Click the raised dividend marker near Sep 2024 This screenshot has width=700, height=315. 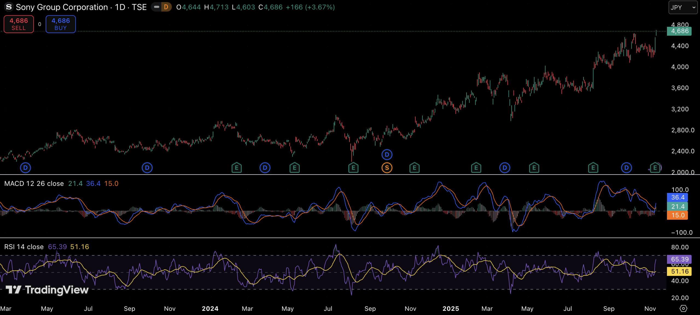(387, 155)
